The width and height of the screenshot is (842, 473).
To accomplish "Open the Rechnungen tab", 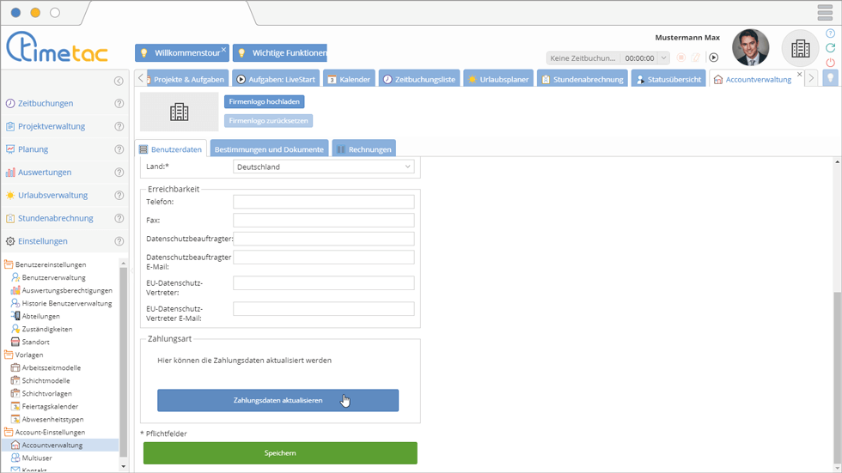I will click(x=364, y=149).
